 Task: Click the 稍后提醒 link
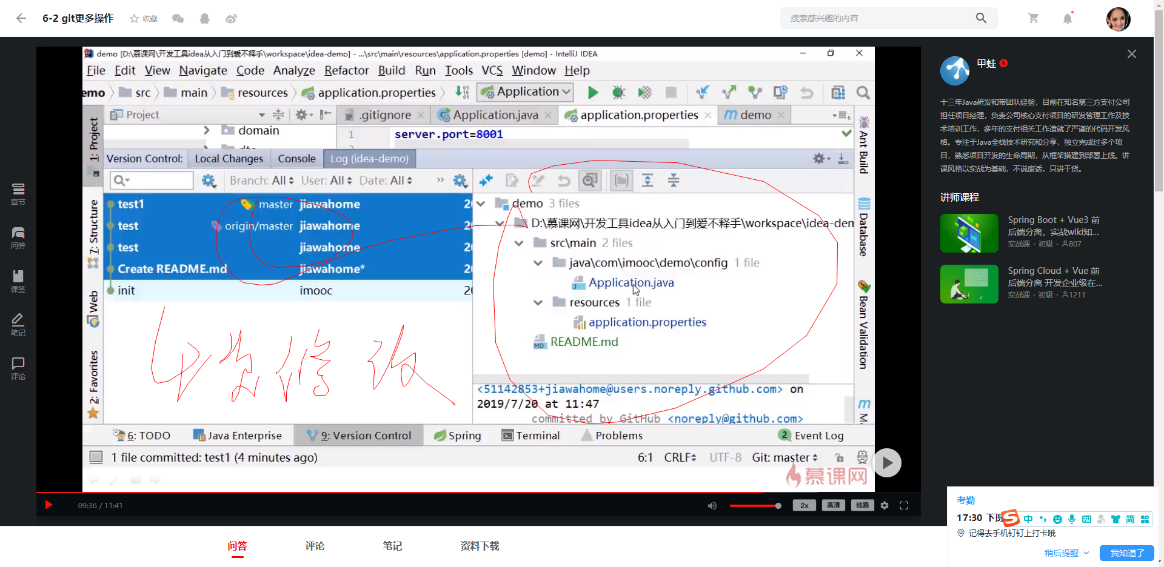[1062, 553]
